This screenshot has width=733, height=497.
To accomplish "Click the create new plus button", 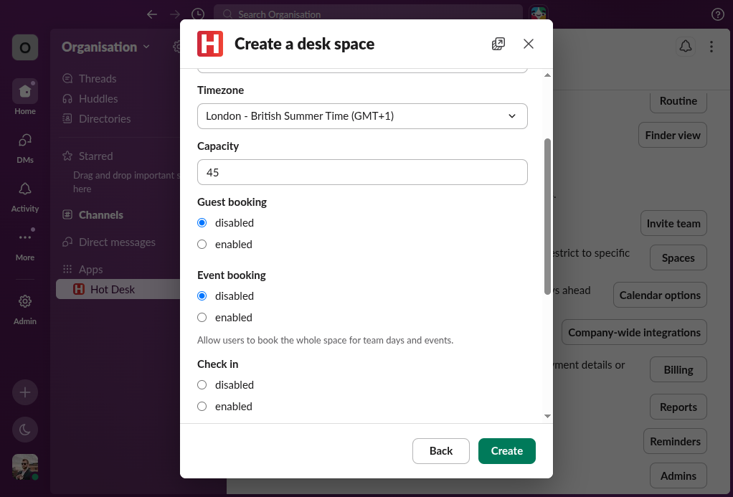I will (25, 392).
